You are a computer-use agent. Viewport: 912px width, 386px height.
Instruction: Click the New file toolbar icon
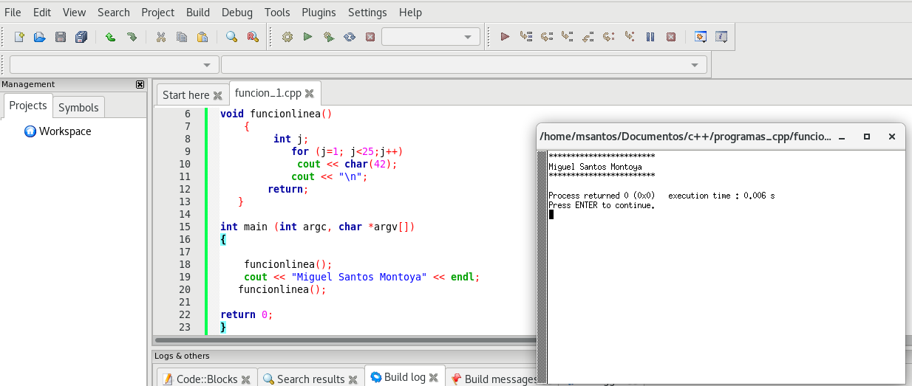coord(19,37)
